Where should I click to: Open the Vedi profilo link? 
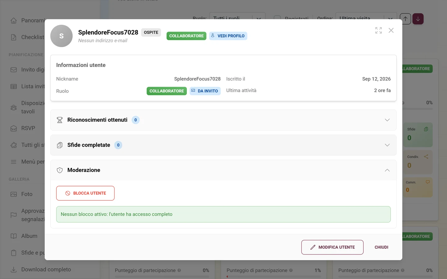(x=228, y=36)
